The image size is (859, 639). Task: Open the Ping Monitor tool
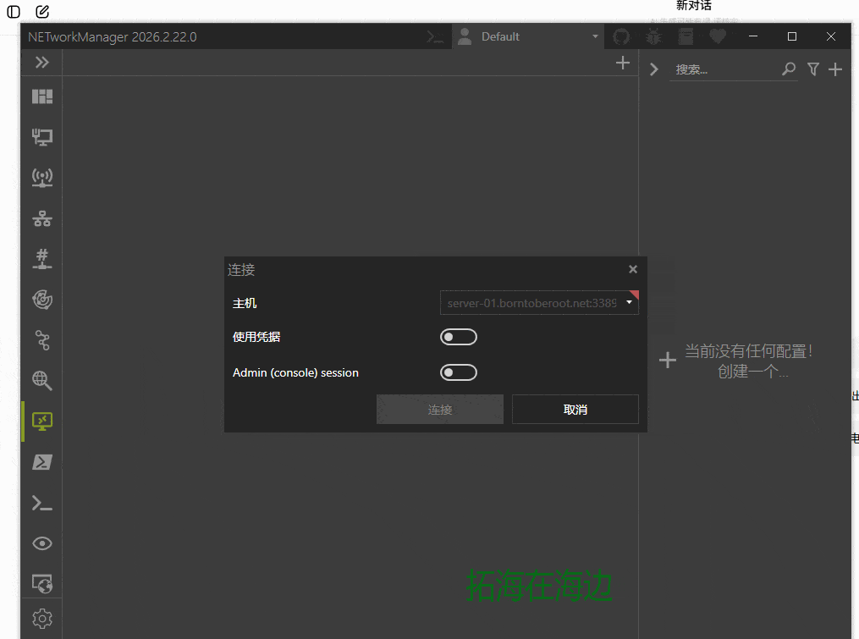[42, 300]
